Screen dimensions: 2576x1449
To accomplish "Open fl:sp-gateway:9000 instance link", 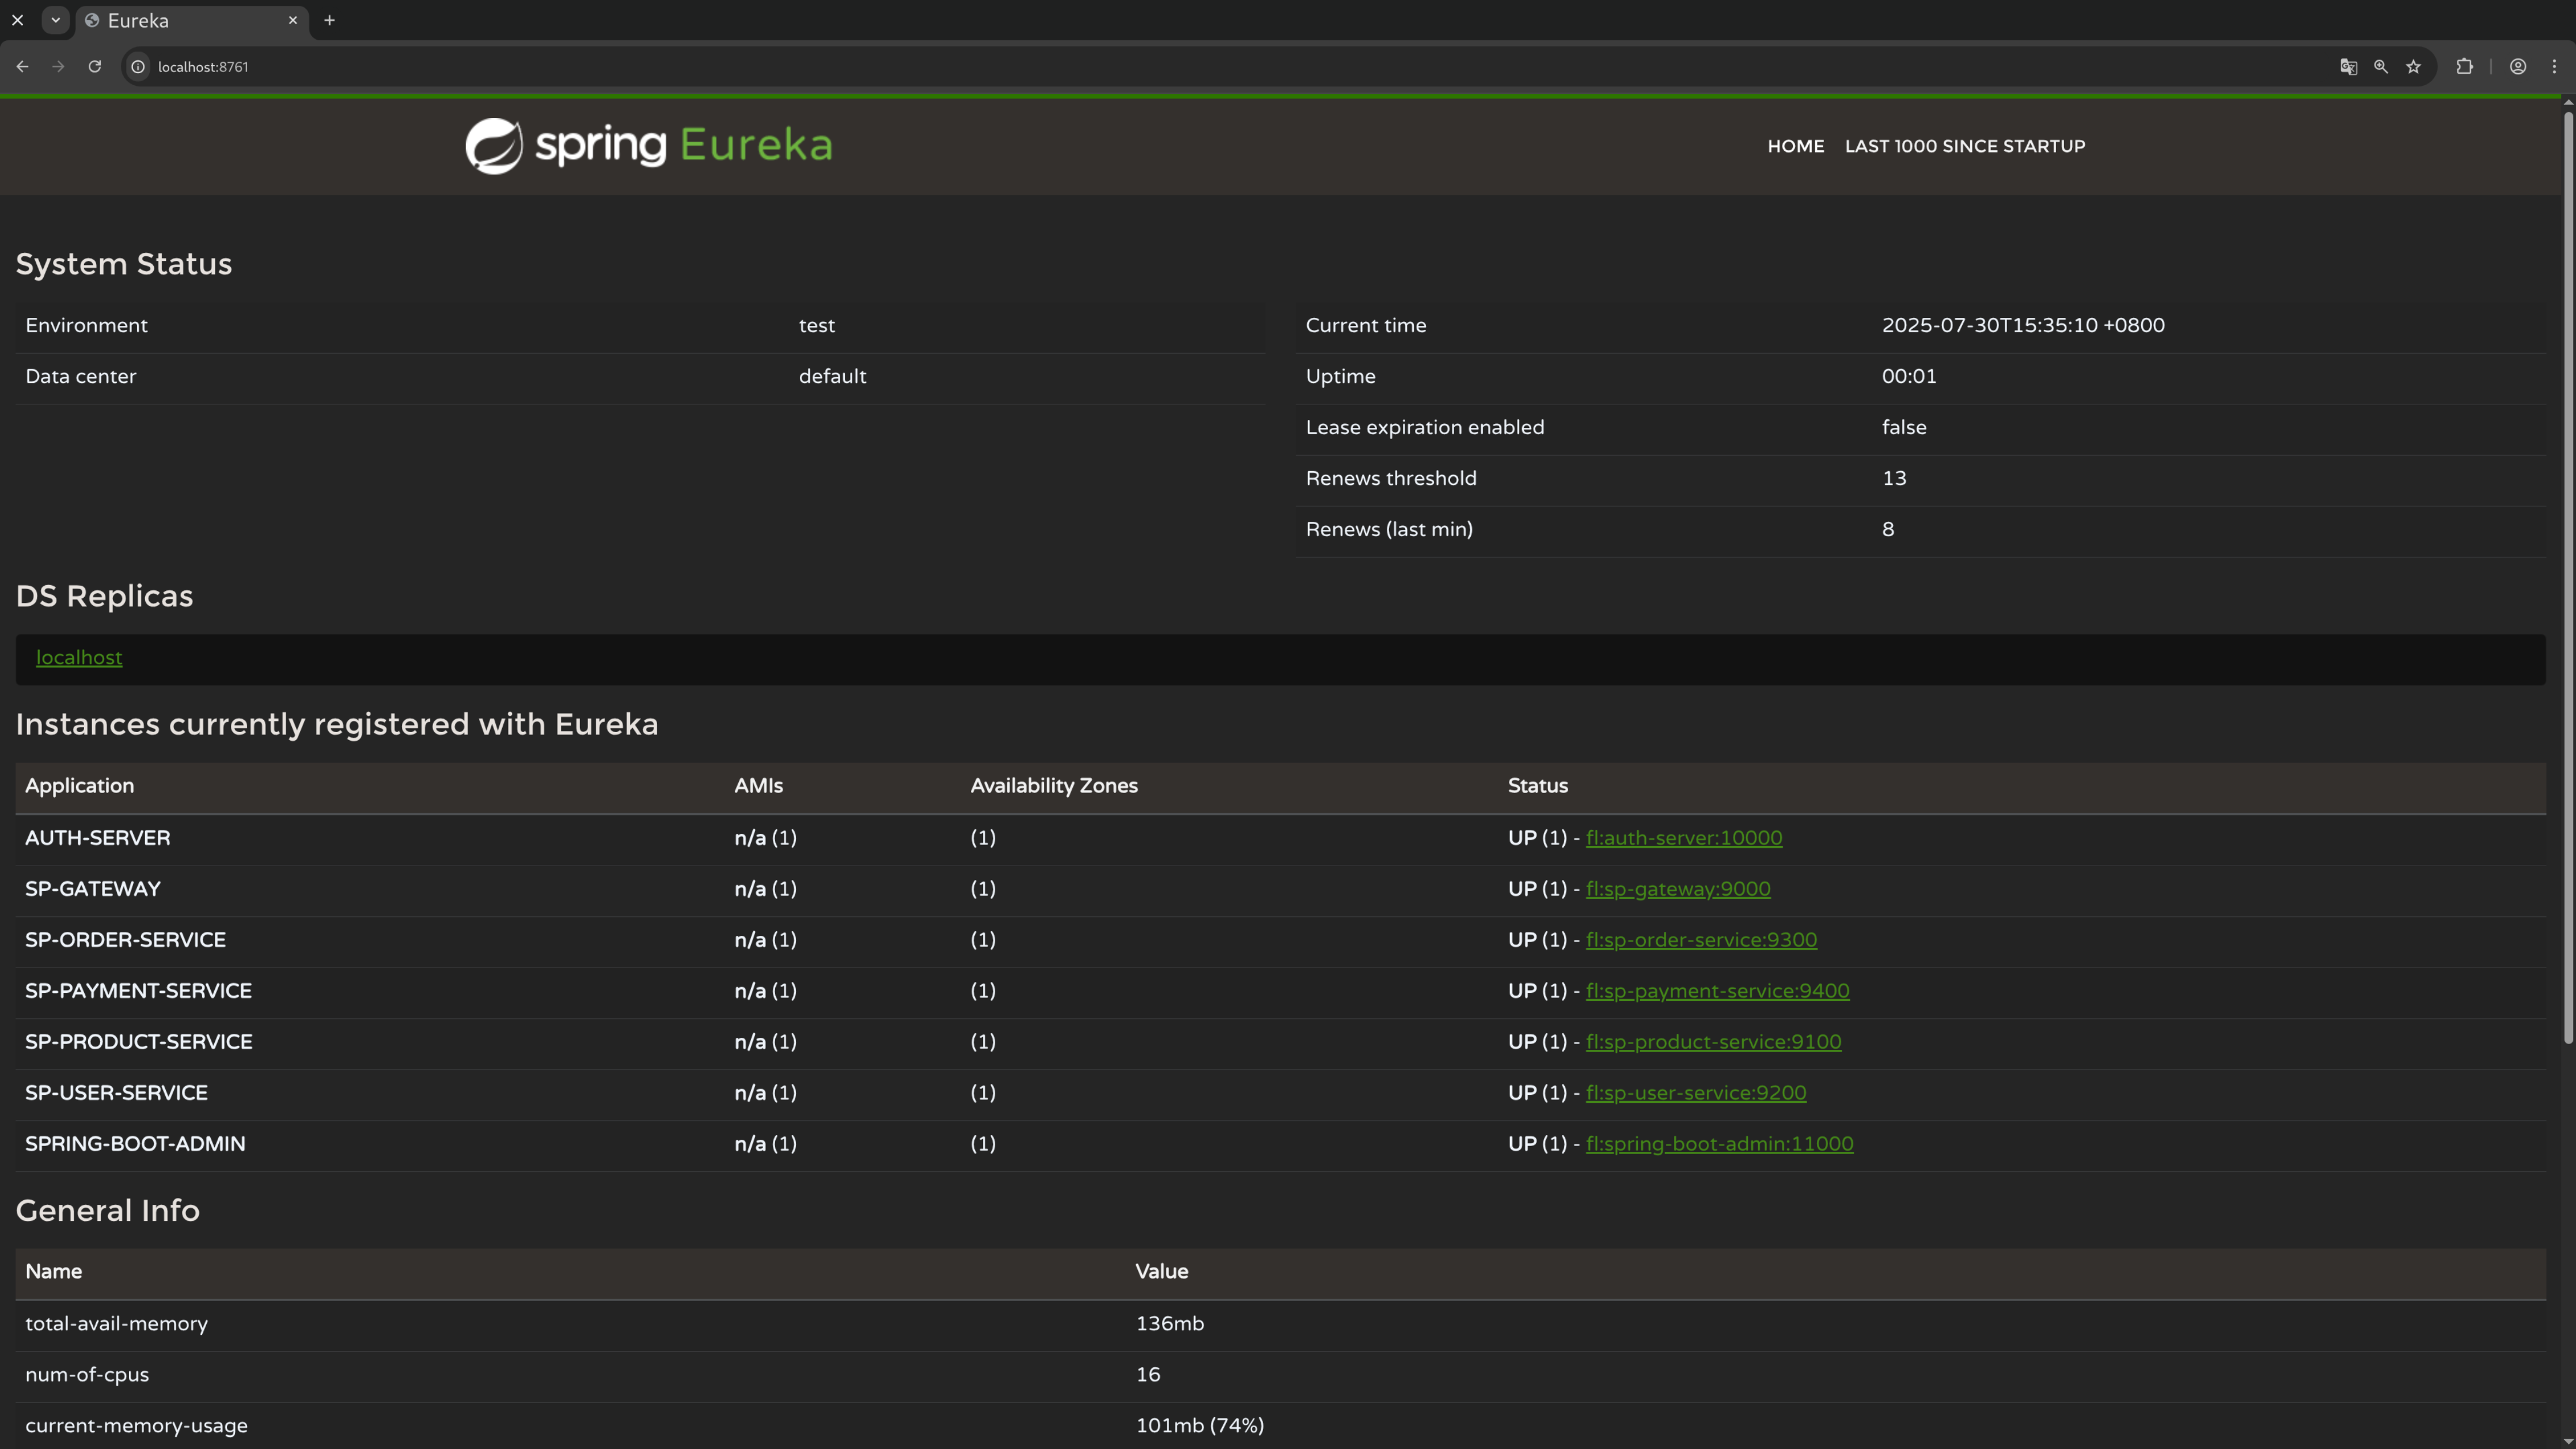I will click(x=1677, y=889).
